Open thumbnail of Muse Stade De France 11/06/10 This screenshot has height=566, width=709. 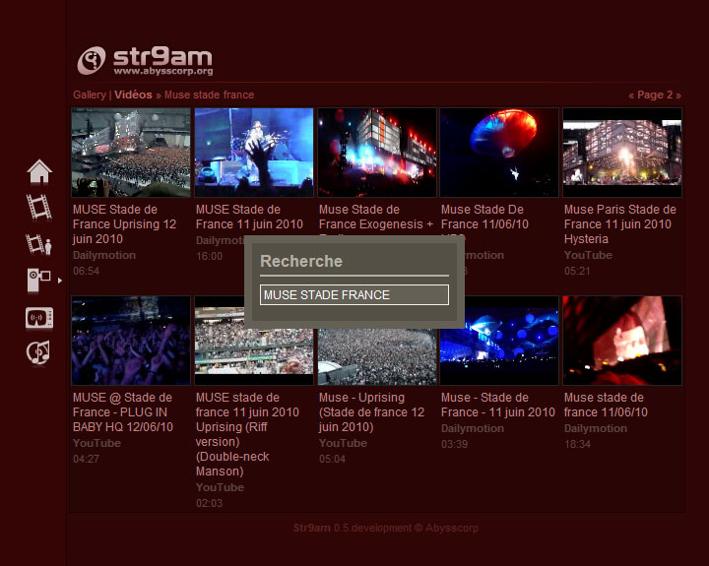[x=499, y=153]
